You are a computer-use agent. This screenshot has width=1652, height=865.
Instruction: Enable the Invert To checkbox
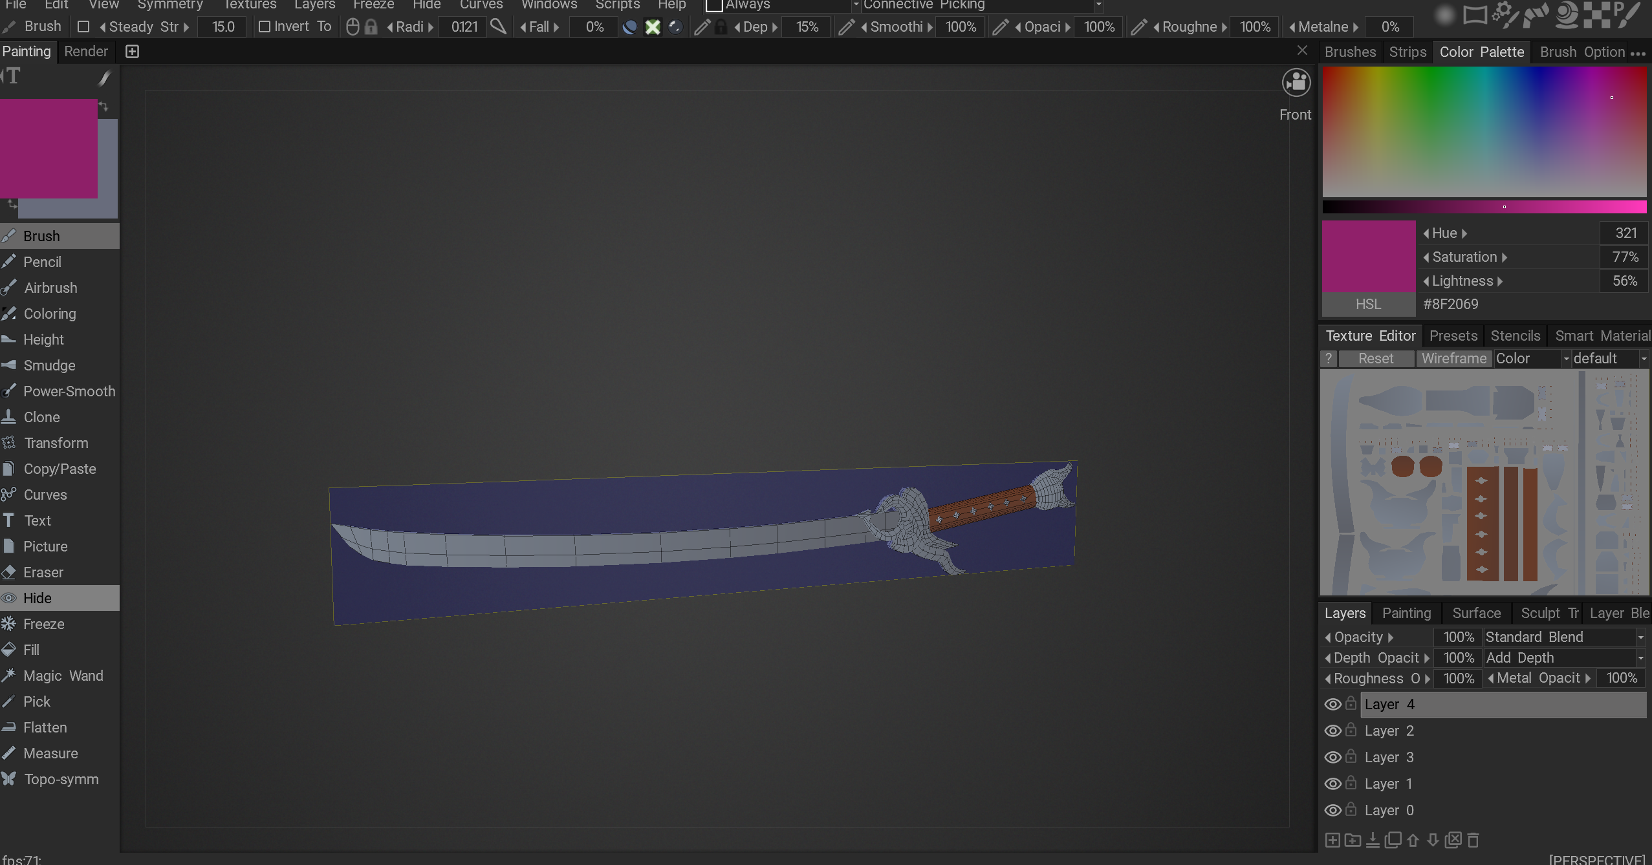[x=264, y=27]
